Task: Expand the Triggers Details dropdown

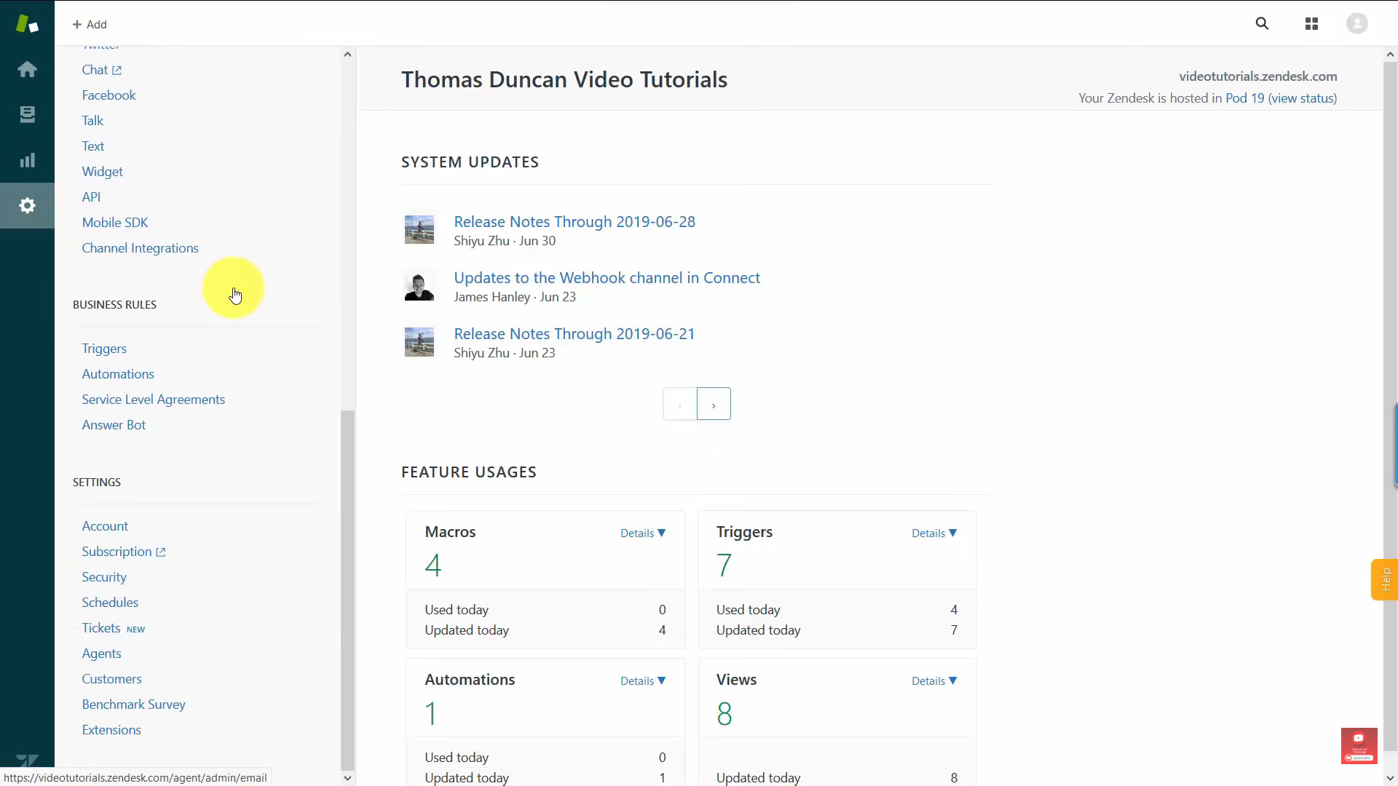Action: [934, 533]
